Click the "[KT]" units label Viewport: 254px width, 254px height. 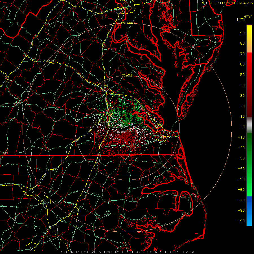pyautogui.click(x=241, y=19)
